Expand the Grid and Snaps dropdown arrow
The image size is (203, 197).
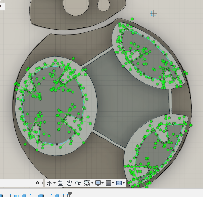pyautogui.click(x=113, y=183)
